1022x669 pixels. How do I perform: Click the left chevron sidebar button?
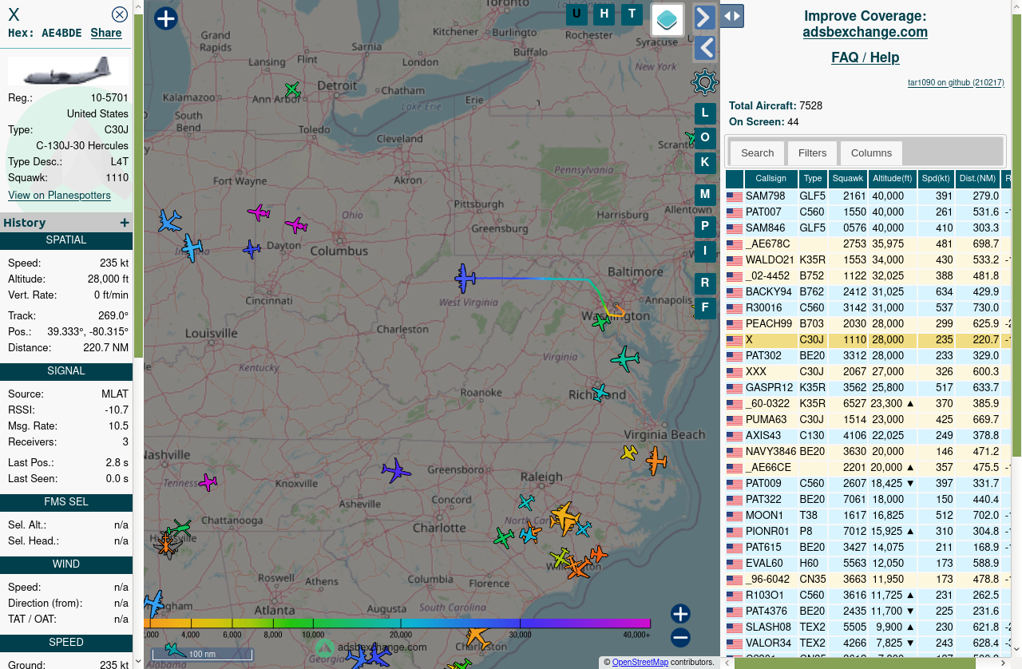[x=705, y=48]
